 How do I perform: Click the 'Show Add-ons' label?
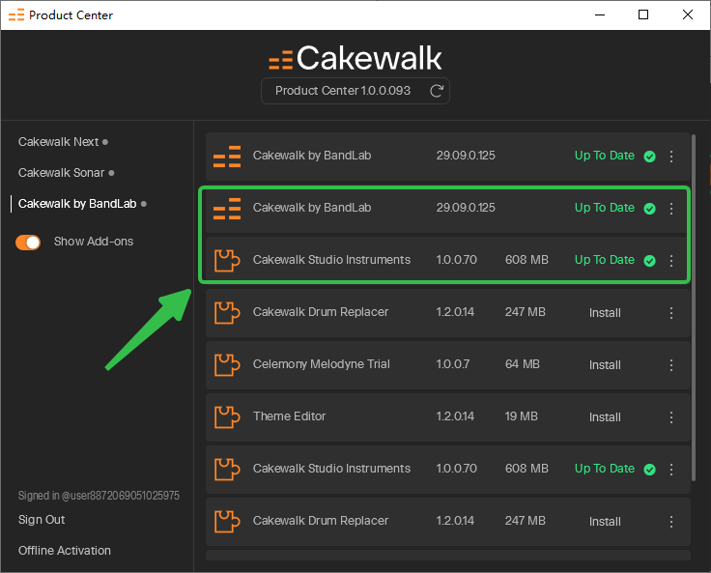click(x=94, y=242)
